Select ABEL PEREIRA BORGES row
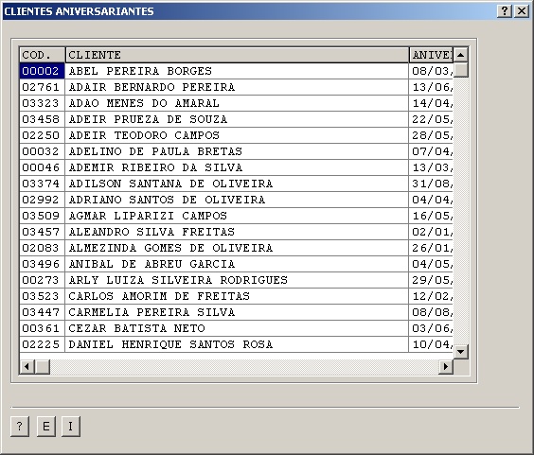 coord(237,71)
